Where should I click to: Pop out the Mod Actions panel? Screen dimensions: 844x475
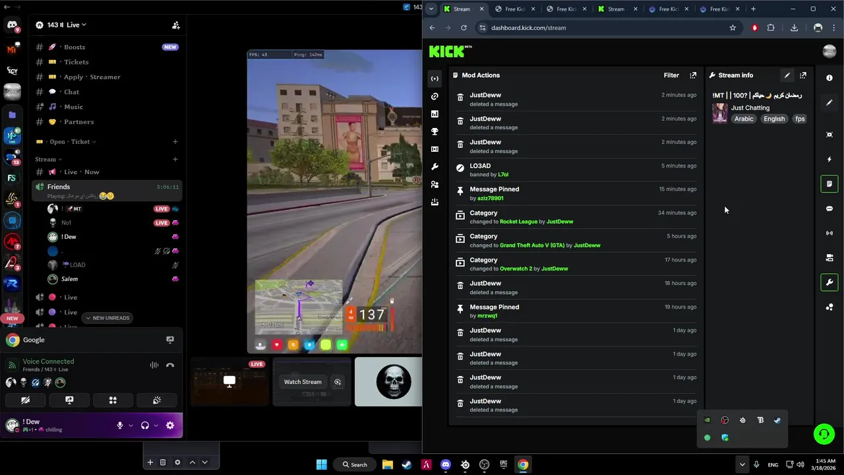point(693,75)
